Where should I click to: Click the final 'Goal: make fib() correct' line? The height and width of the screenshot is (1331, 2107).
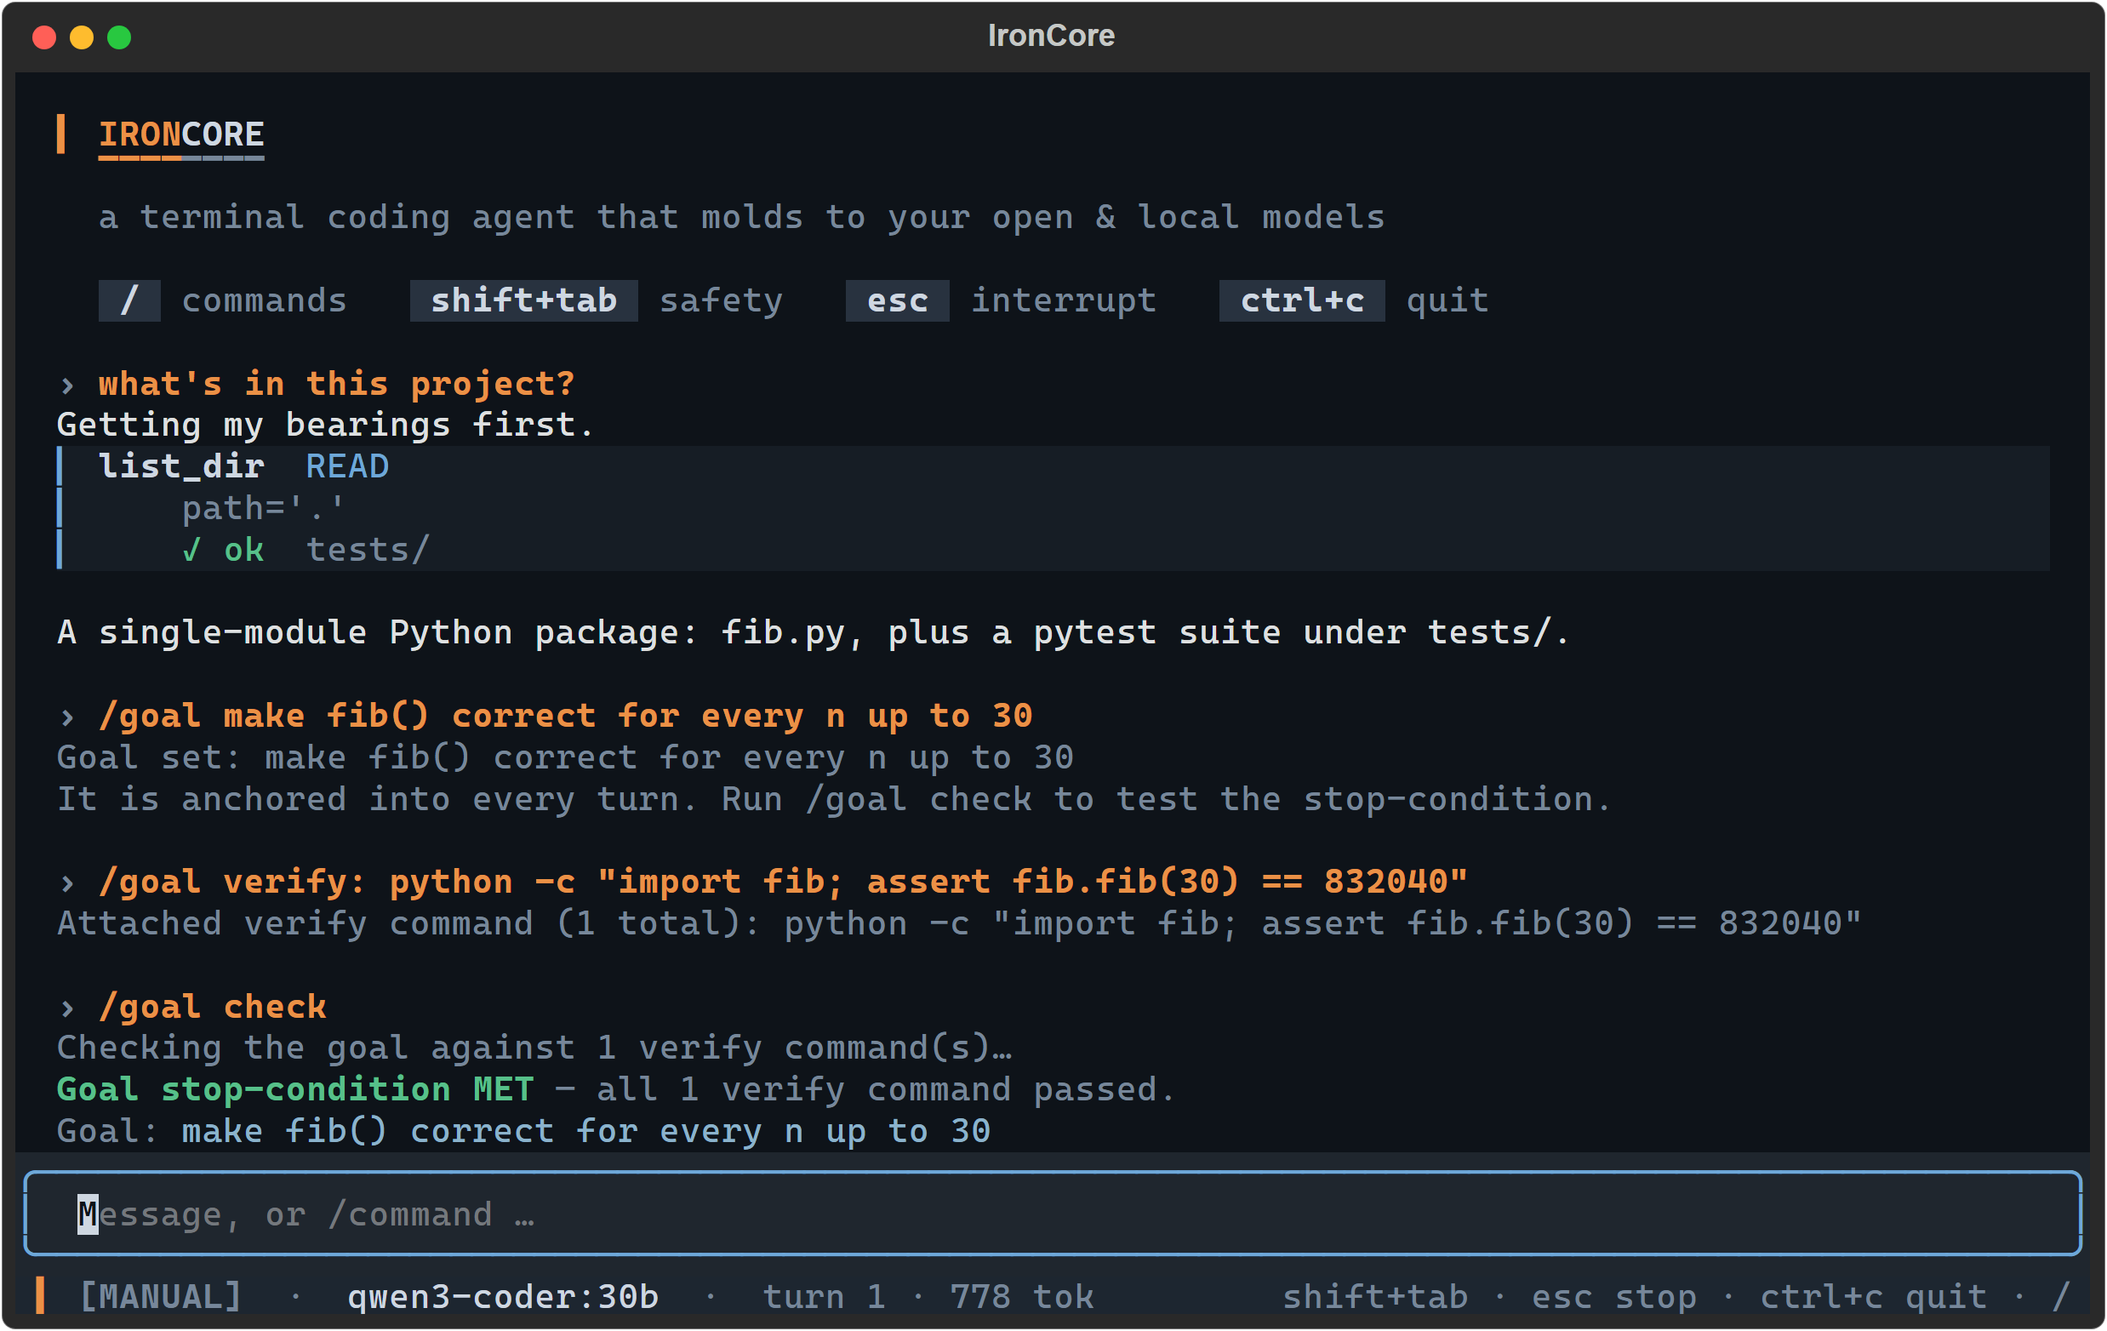pyautogui.click(x=523, y=1131)
